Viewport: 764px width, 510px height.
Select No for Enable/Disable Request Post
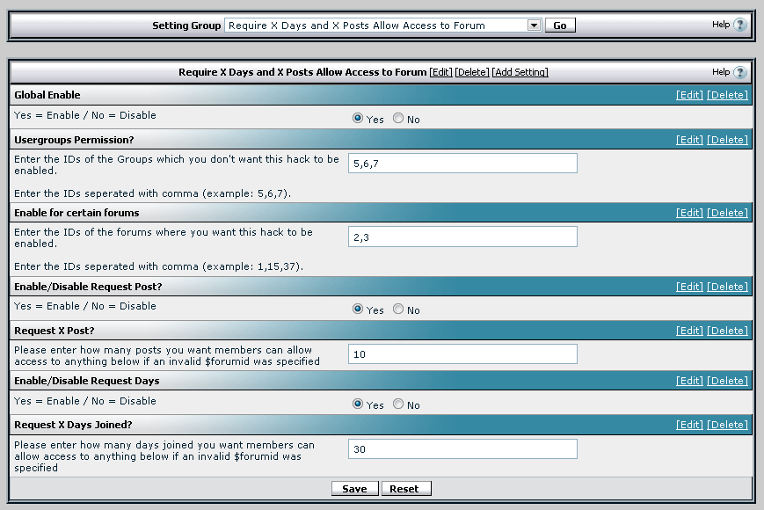[398, 310]
